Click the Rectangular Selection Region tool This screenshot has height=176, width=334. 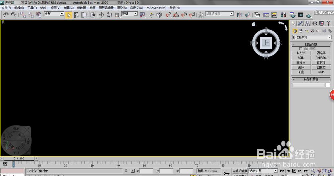point(85,15)
